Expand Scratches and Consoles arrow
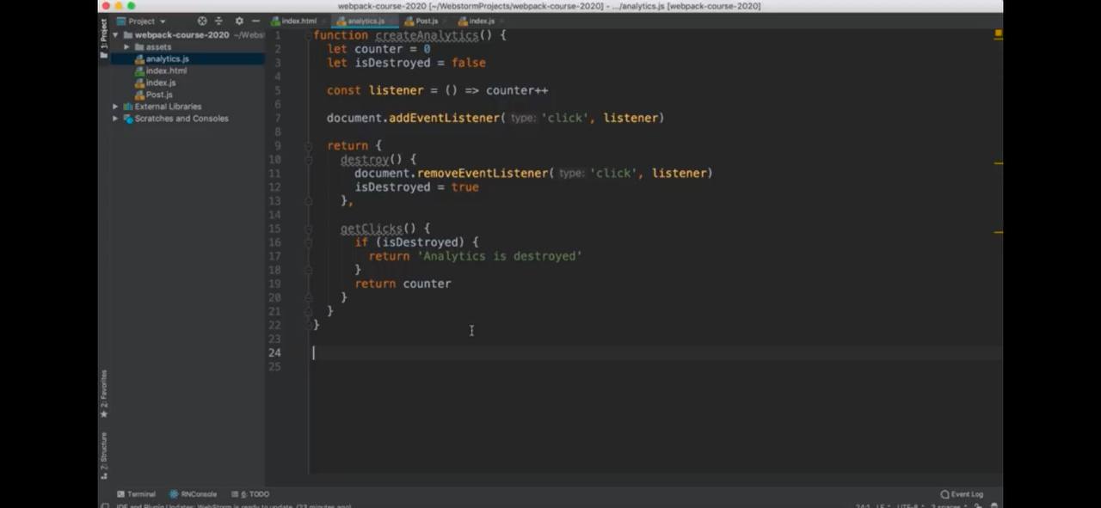The image size is (1101, 508). tap(115, 119)
